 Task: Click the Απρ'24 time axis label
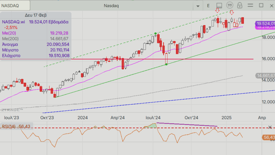coord(117,118)
